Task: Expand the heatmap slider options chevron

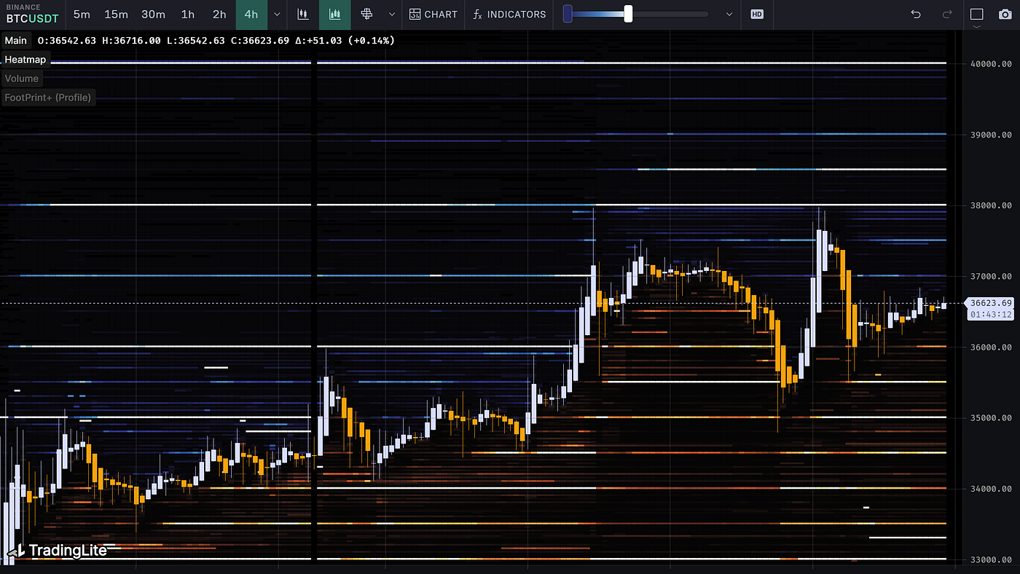Action: pyautogui.click(x=729, y=15)
